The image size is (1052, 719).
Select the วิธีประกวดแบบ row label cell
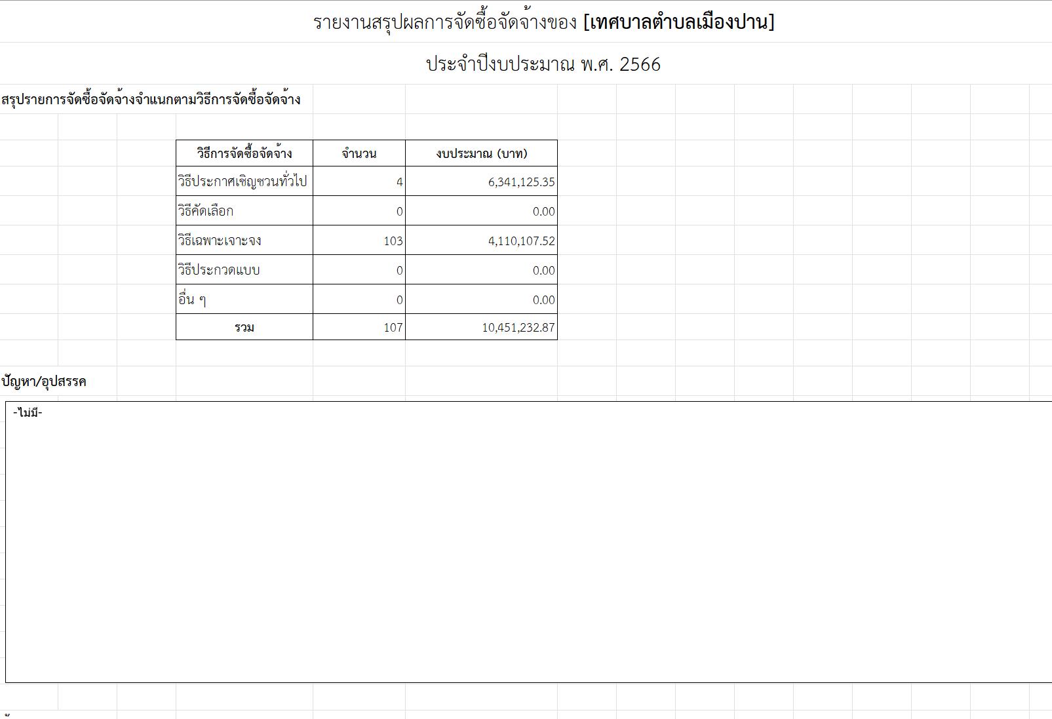pyautogui.click(x=219, y=270)
